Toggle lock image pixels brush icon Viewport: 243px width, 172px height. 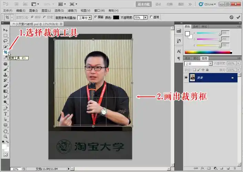click(199, 70)
